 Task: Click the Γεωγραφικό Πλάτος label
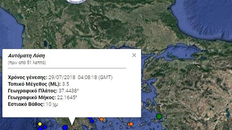(32, 91)
